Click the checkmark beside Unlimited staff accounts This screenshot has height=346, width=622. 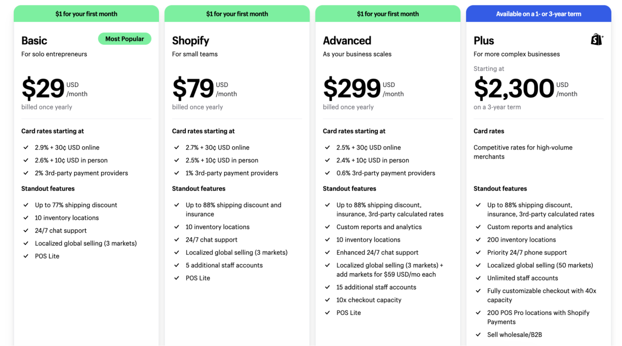coord(478,278)
